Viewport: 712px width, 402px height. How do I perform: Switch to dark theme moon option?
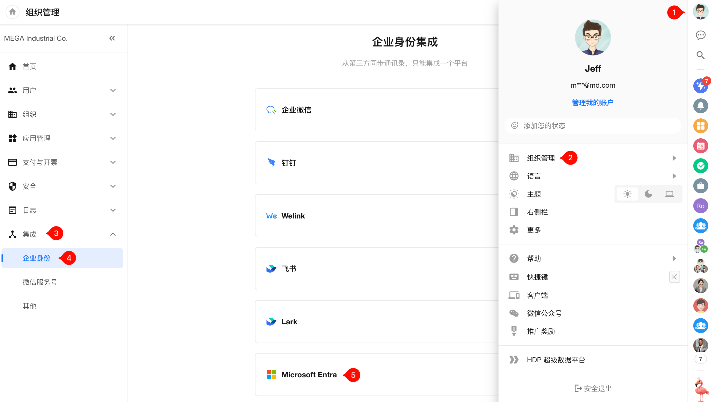[648, 194]
